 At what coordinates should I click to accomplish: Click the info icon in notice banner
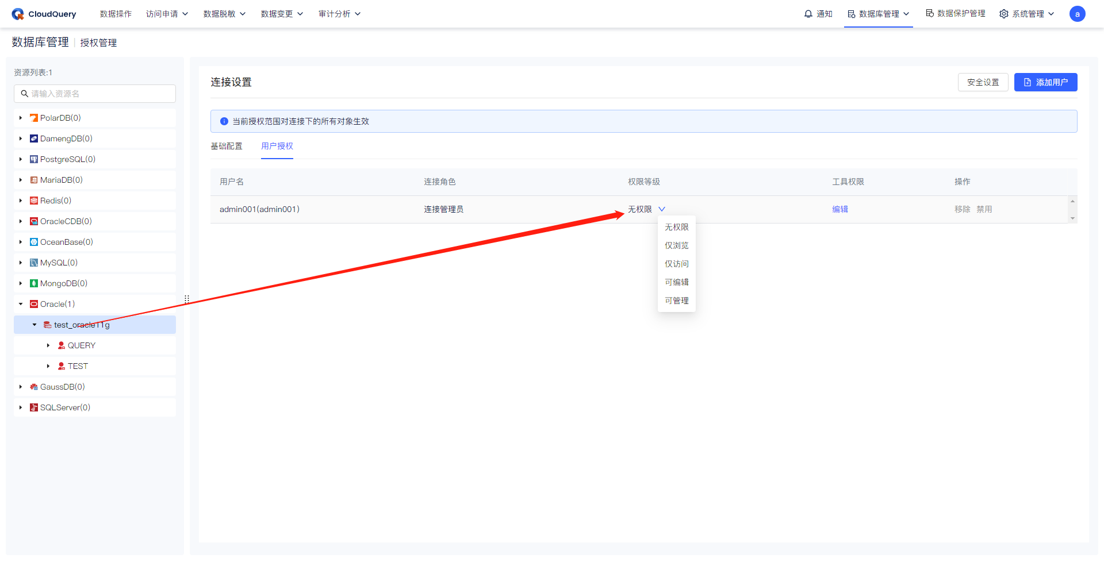click(224, 121)
